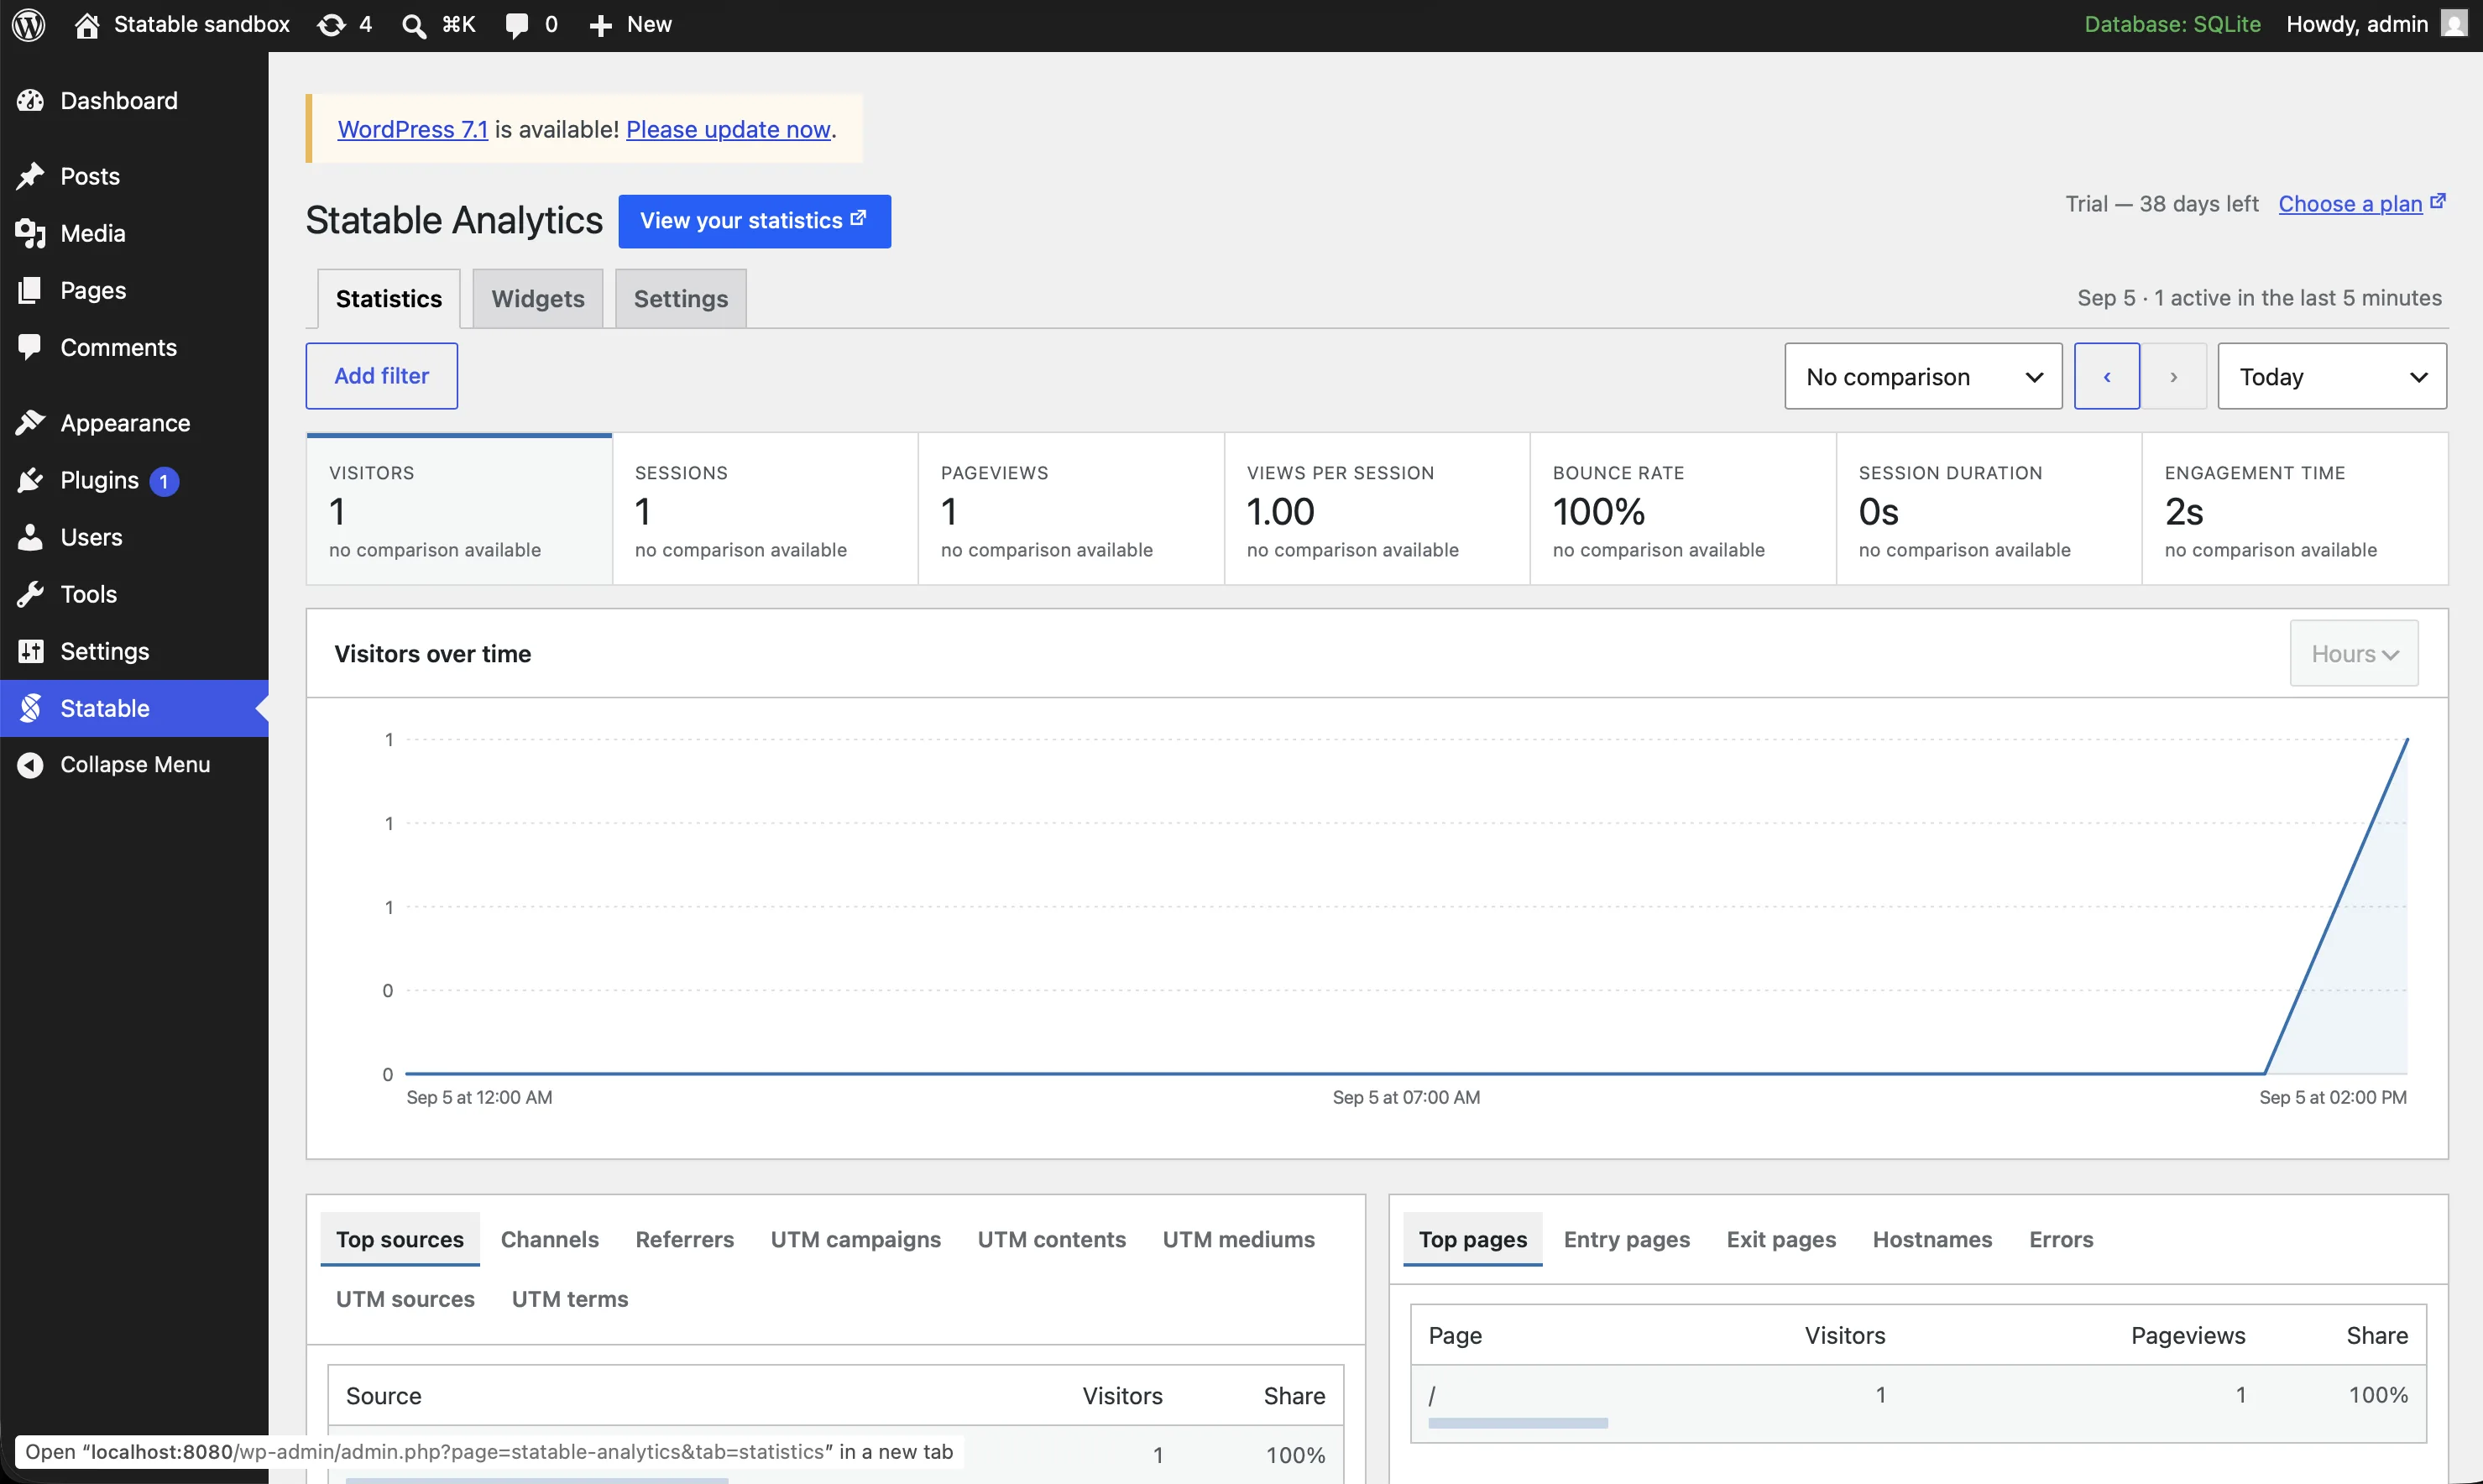
Task: Select the Engagement time metric card
Action: pos(2295,509)
